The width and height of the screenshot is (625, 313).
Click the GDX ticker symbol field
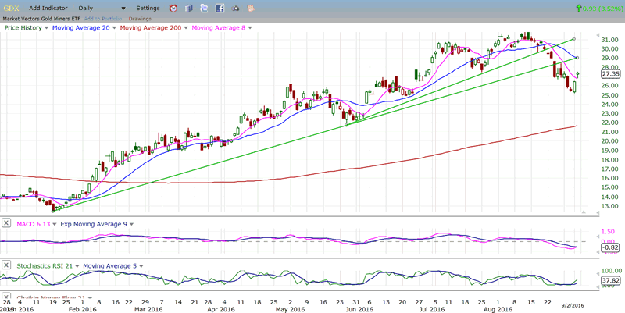[x=11, y=8]
